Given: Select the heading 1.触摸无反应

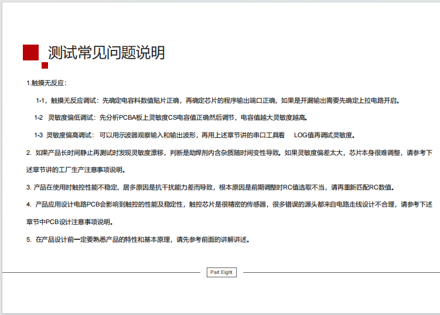Looking at the screenshot, I should [x=46, y=83].
